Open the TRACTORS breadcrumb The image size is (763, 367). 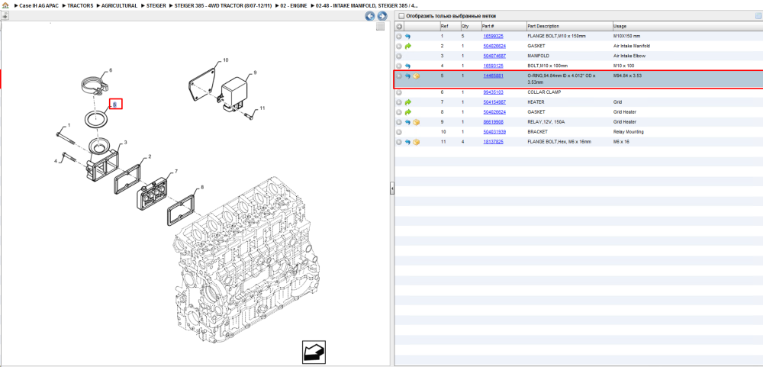(x=80, y=5)
